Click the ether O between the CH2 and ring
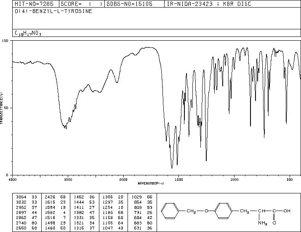This screenshot has width=301, height=232. [x=206, y=211]
